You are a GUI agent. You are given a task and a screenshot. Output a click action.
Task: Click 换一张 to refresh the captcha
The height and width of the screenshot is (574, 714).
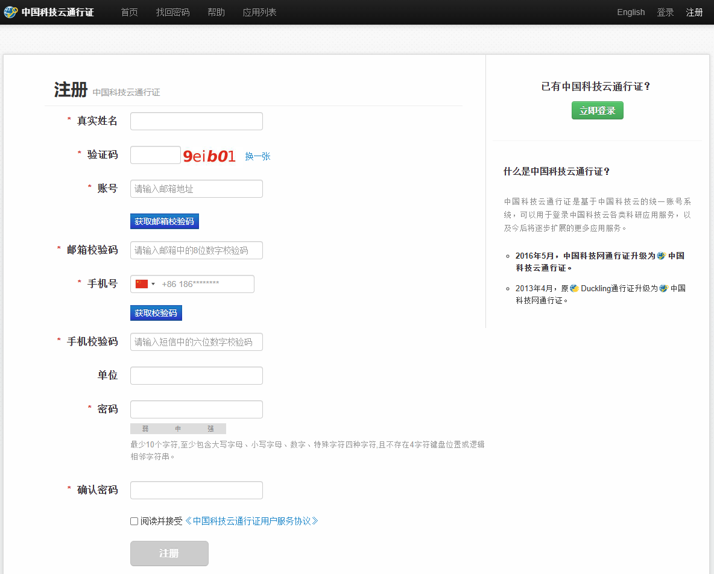[x=257, y=156]
